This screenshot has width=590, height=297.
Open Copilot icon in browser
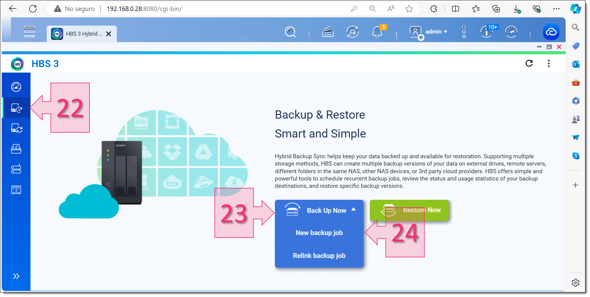pyautogui.click(x=576, y=9)
